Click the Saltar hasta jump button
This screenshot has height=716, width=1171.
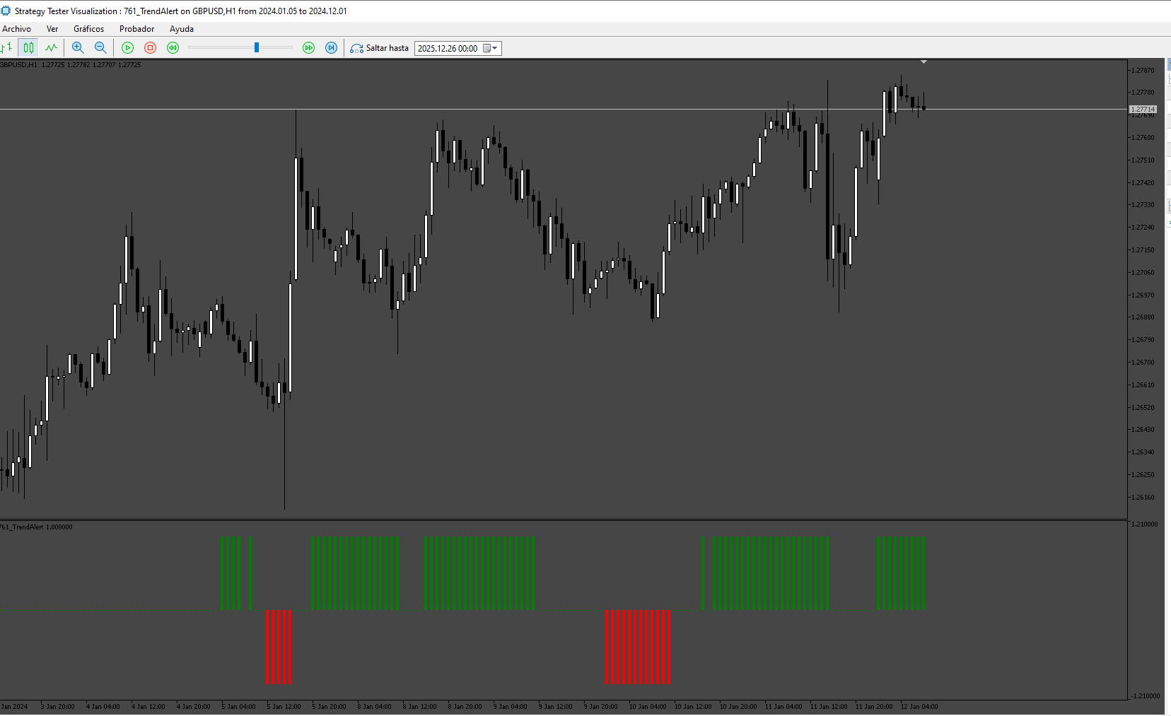(x=380, y=48)
